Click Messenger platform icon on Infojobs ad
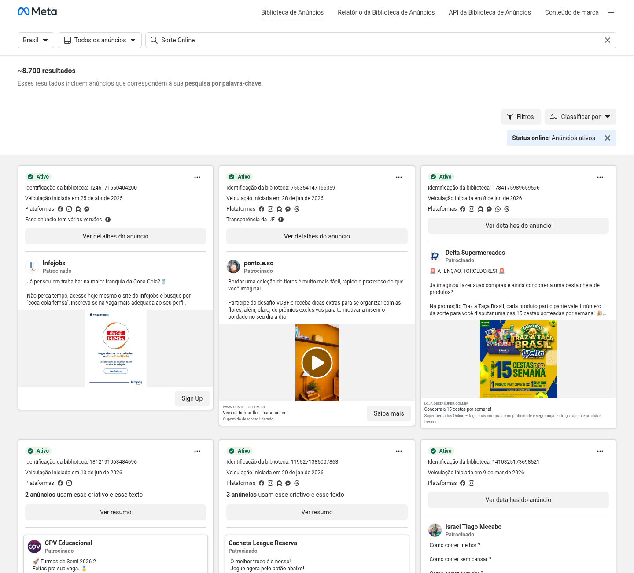634x573 pixels. [x=87, y=209]
